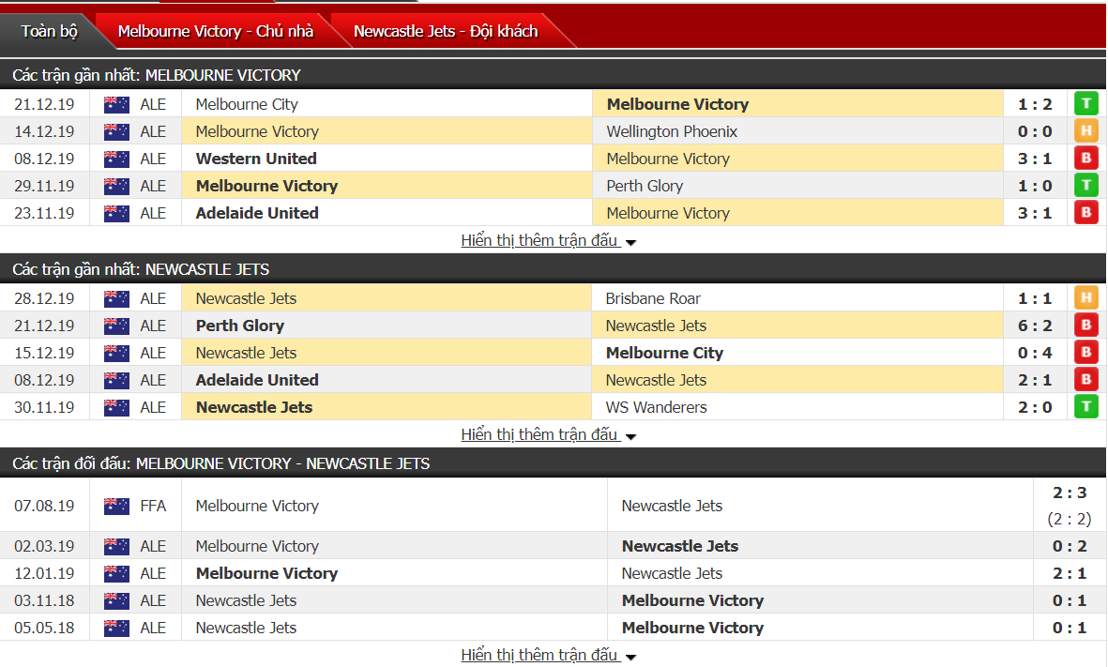Click the Australia flag for 05.05.18 match
This screenshot has height=667, width=1108.
pyautogui.click(x=116, y=629)
